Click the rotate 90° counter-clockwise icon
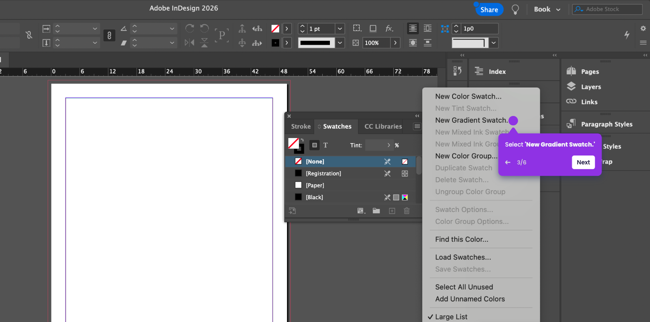650x322 pixels. [x=204, y=28]
